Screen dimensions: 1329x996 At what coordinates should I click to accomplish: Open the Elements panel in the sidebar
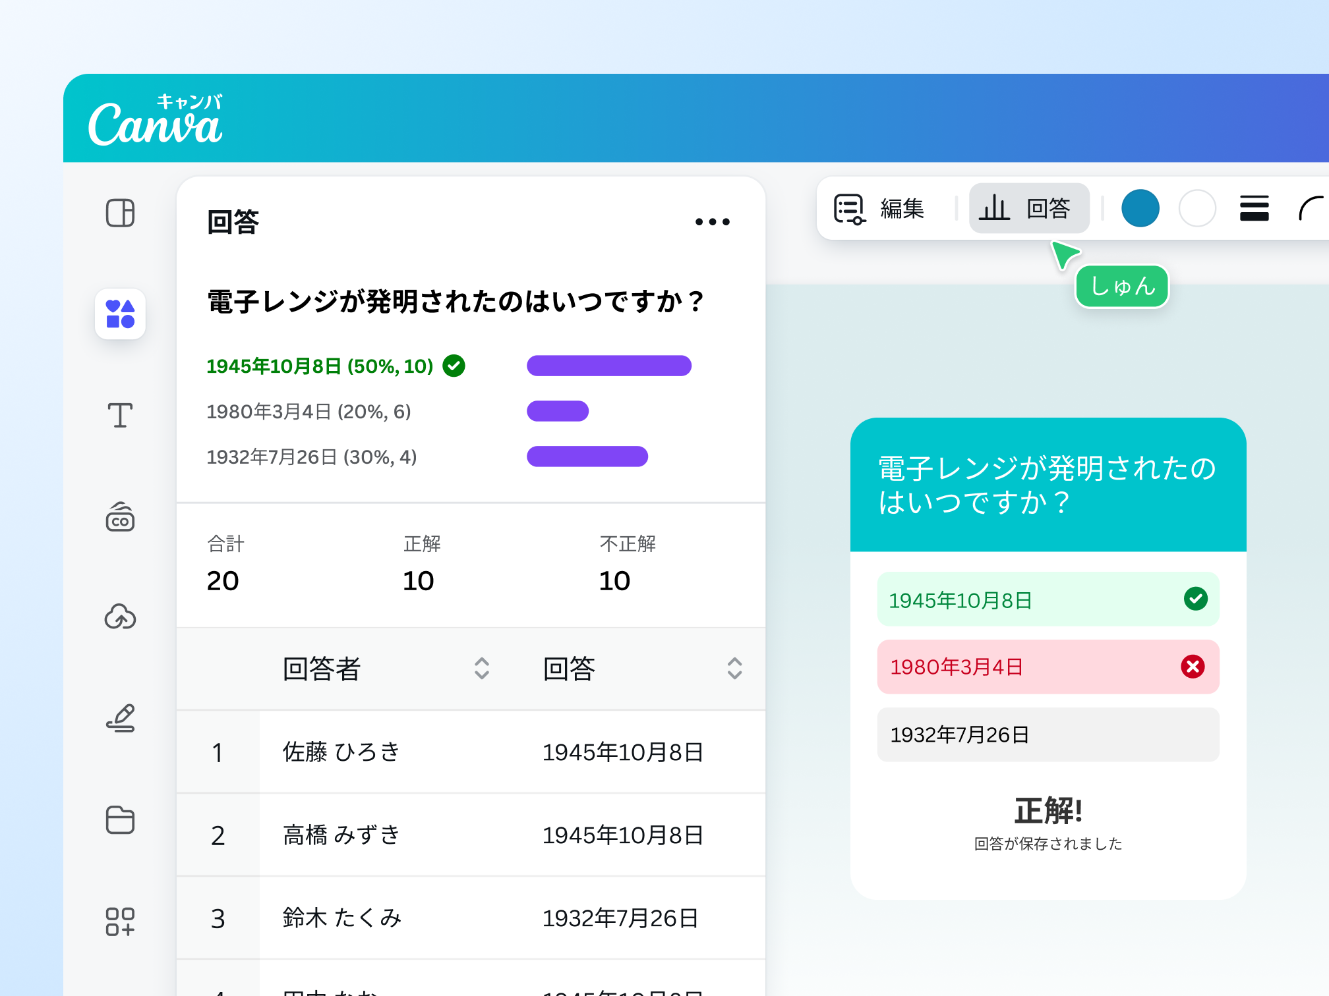click(120, 315)
